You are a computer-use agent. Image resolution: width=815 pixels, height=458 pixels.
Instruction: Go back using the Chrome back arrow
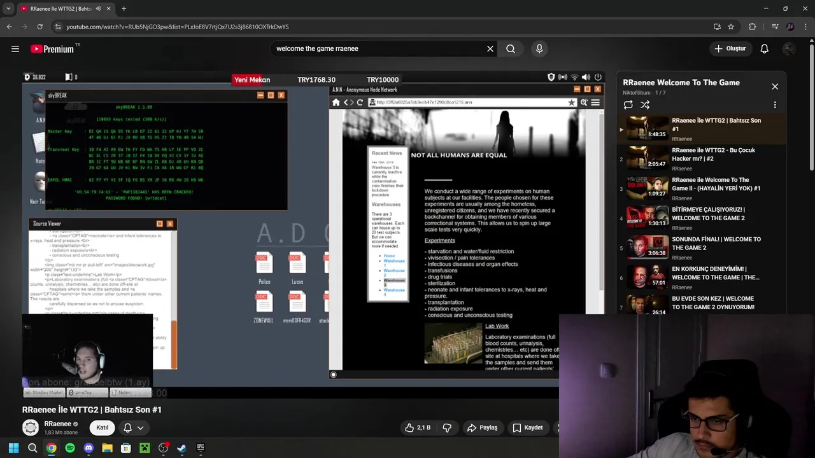[x=10, y=27]
